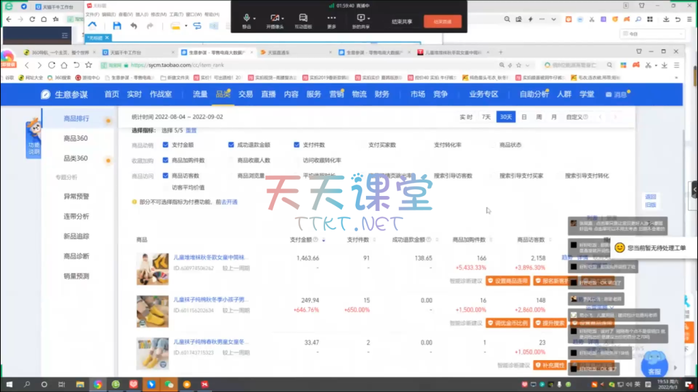Click the 去开通 link
698x392 pixels.
pos(230,202)
